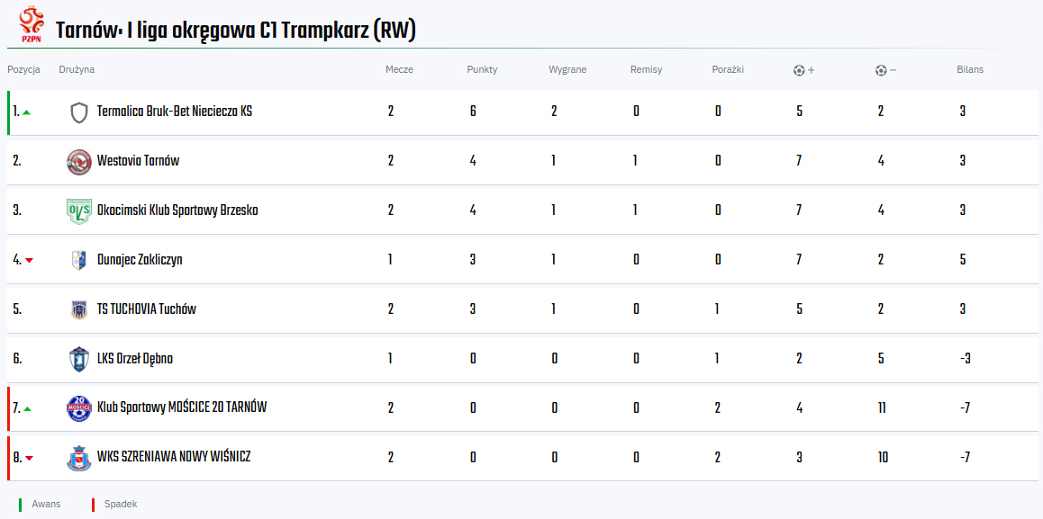
Task: Open Westovia Tarnów team link
Action: click(x=138, y=161)
